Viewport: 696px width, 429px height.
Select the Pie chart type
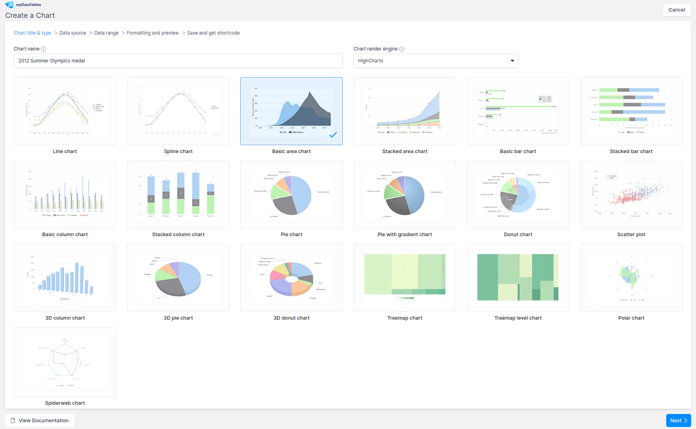(x=291, y=194)
